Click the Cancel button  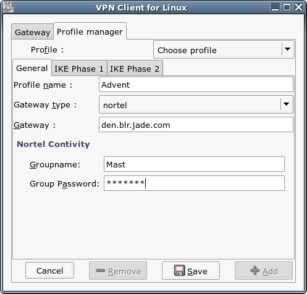pos(49,271)
